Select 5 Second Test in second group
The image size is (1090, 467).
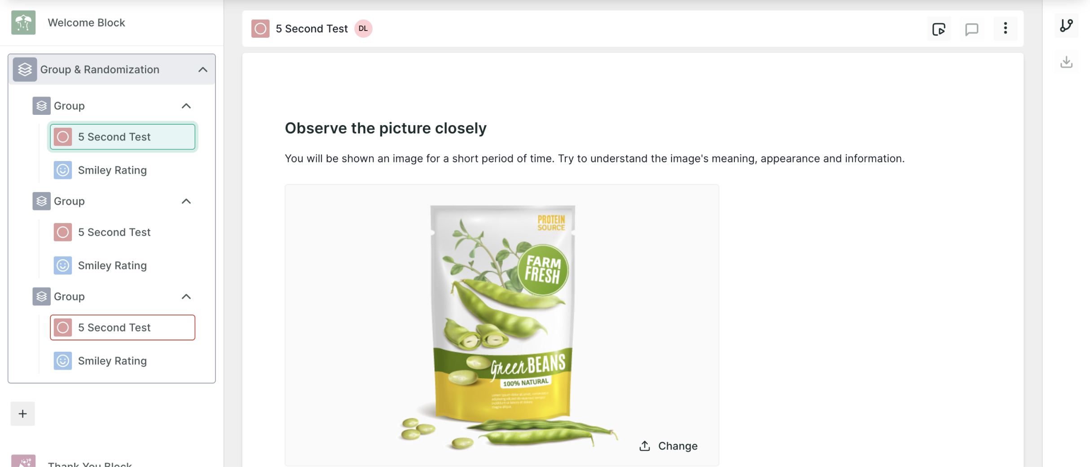(x=123, y=232)
